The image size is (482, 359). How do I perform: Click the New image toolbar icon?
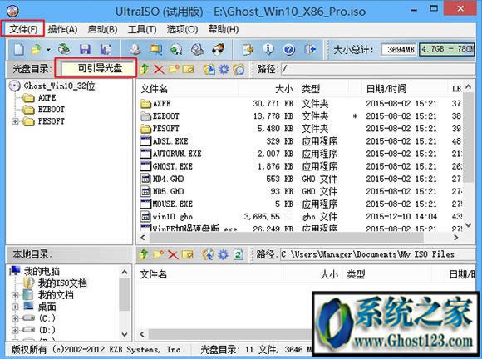[19, 49]
